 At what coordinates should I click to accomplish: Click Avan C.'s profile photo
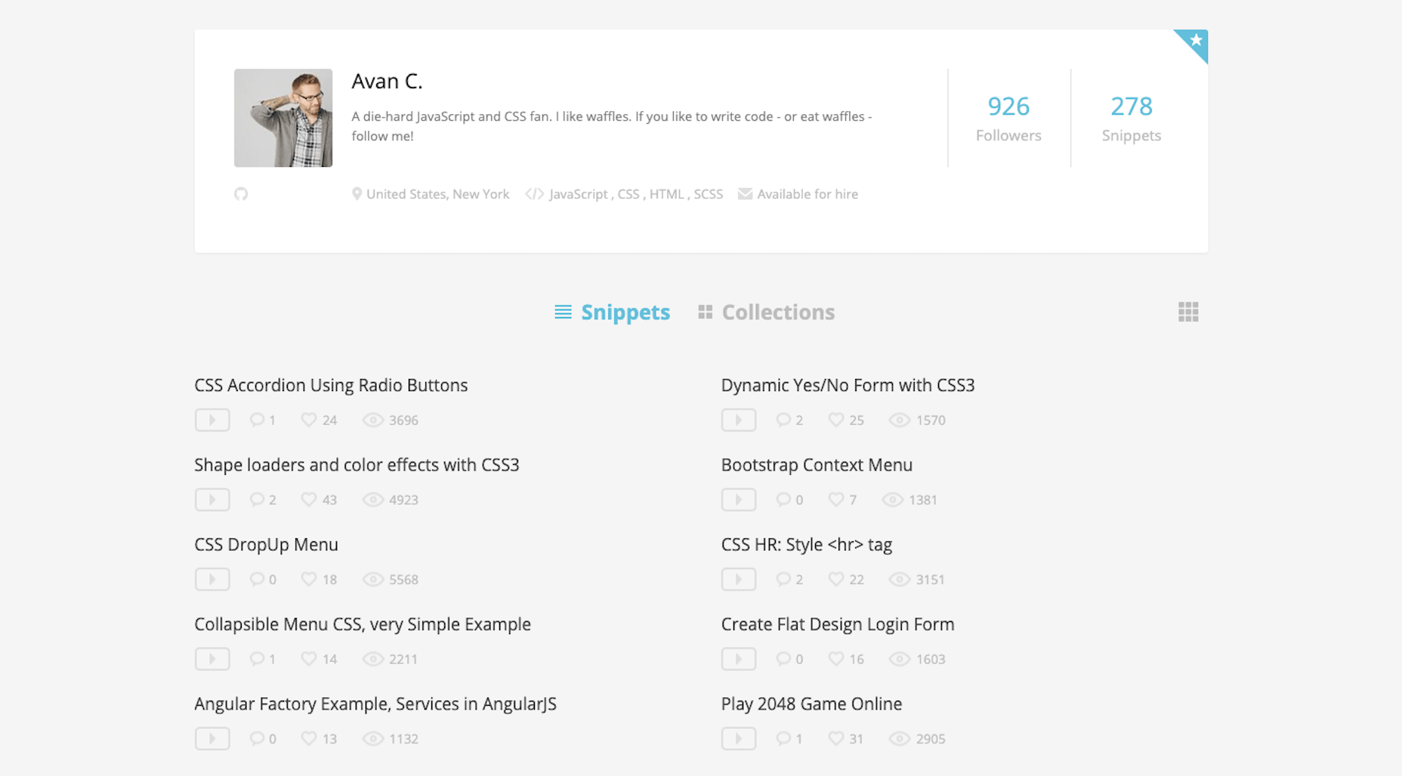283,118
